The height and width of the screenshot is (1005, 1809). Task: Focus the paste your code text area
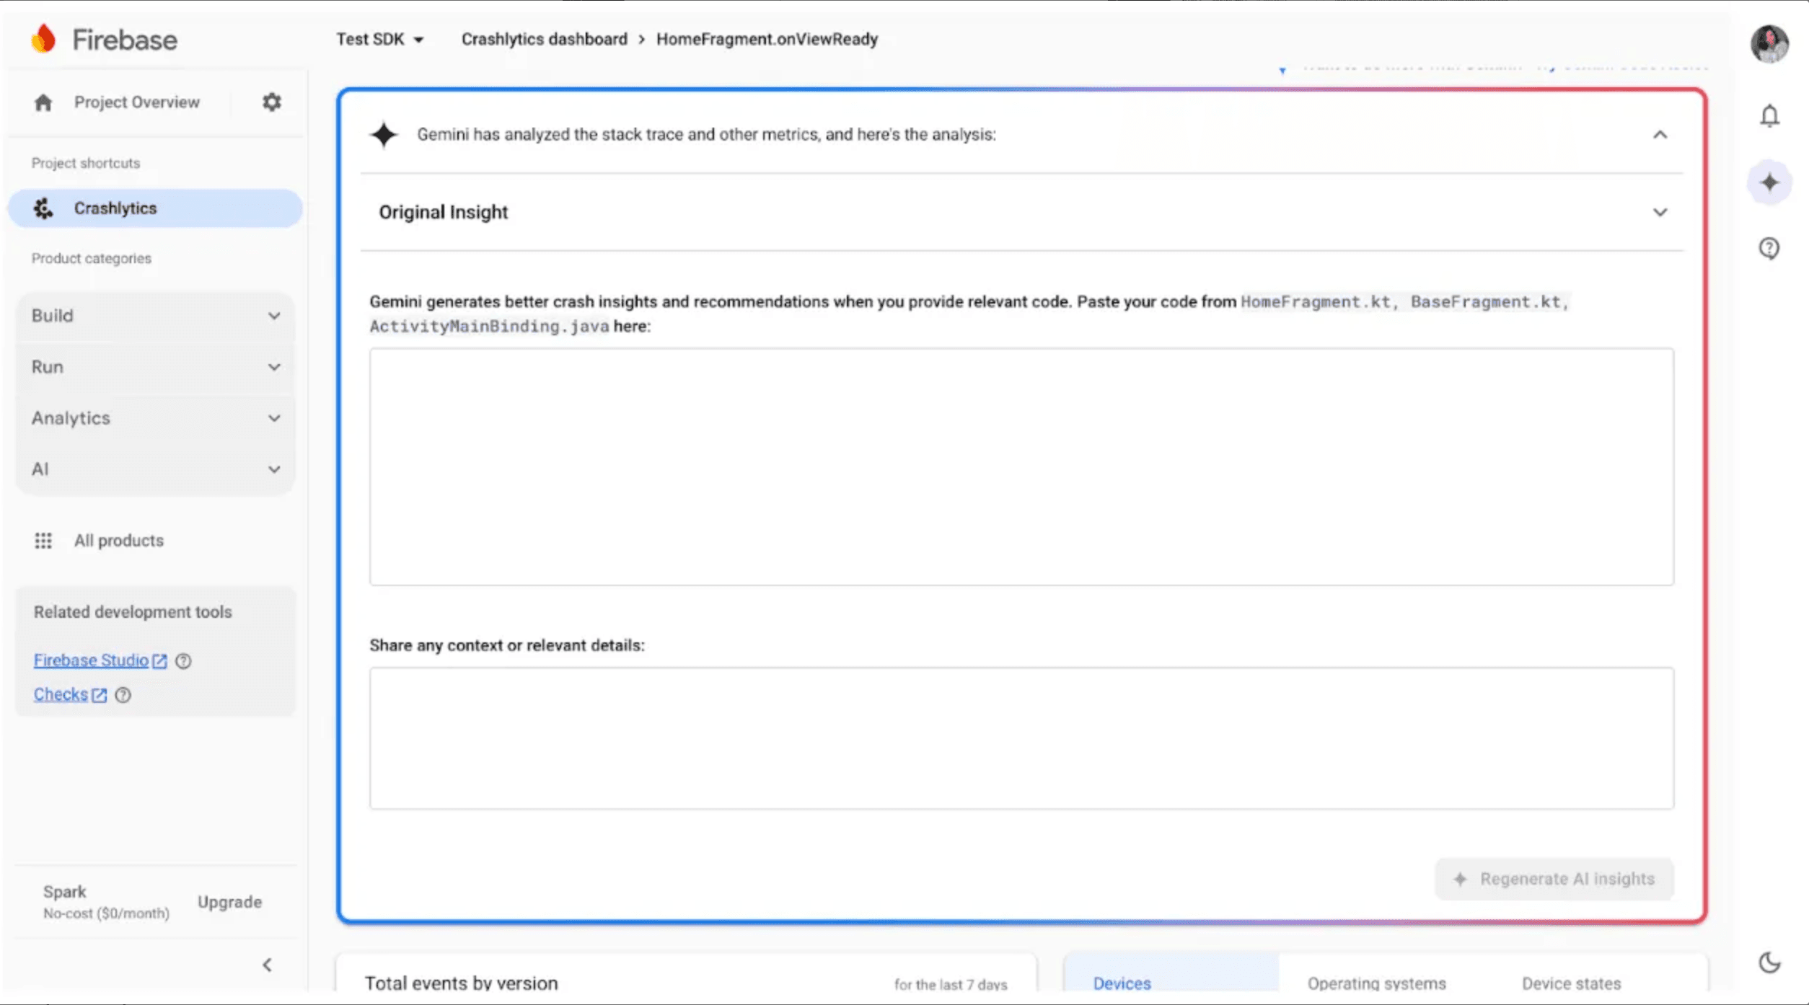coord(1021,467)
